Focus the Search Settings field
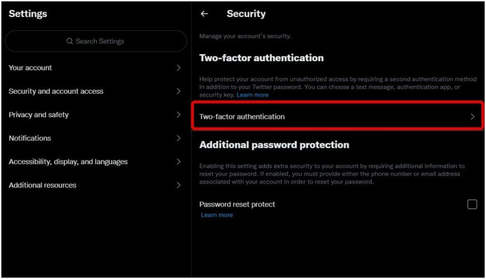 (x=96, y=41)
